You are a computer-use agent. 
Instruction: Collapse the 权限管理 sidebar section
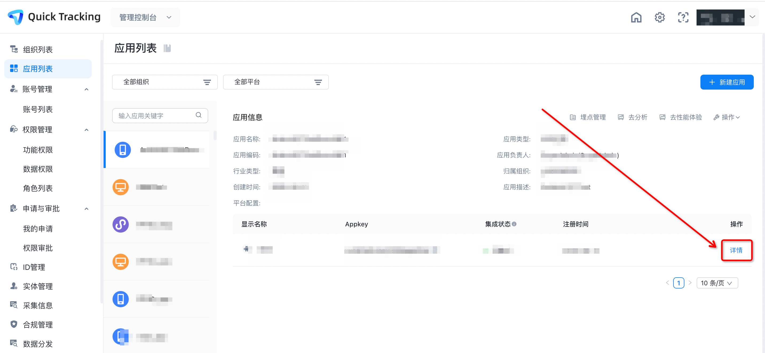tap(86, 130)
